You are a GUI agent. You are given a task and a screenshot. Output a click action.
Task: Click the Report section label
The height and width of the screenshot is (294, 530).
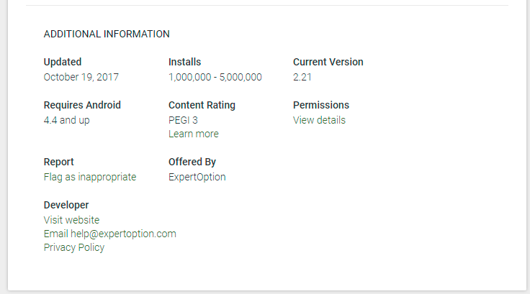click(x=58, y=162)
